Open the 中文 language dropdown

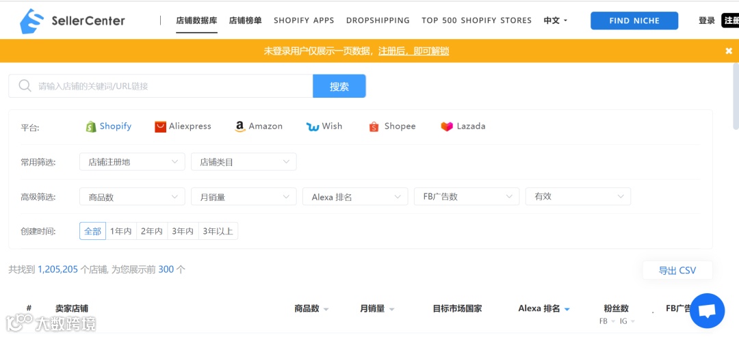pos(555,21)
